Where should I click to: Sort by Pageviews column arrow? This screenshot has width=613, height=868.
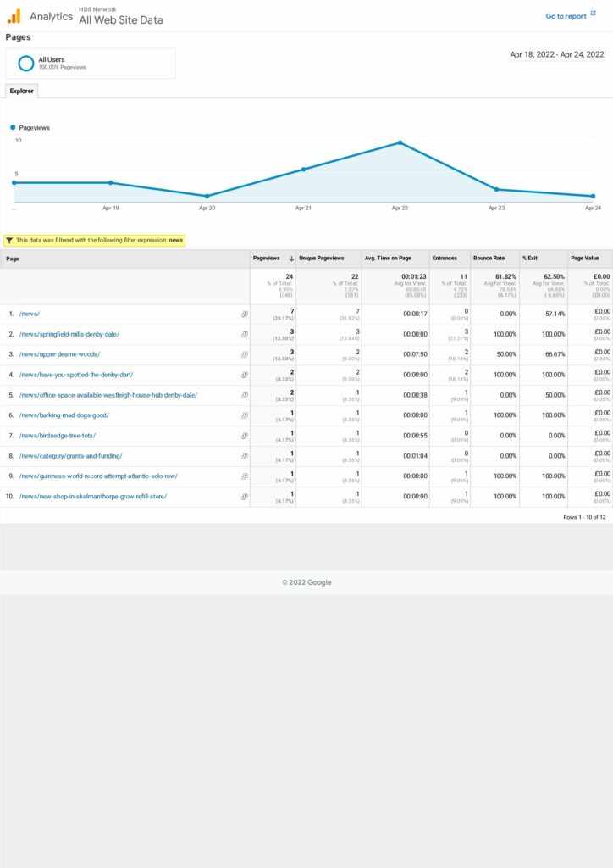click(x=291, y=258)
